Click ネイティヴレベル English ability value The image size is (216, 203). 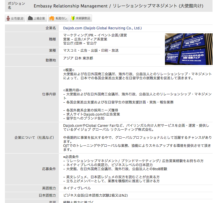coord(77,188)
